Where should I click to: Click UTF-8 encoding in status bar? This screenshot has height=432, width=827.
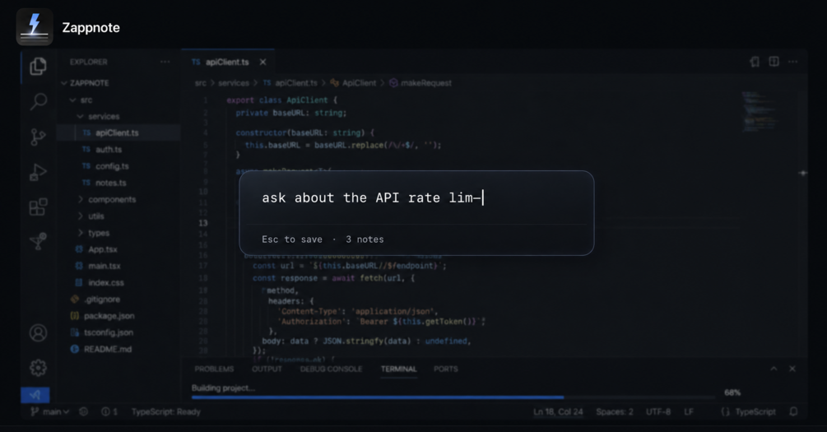pyautogui.click(x=658, y=411)
